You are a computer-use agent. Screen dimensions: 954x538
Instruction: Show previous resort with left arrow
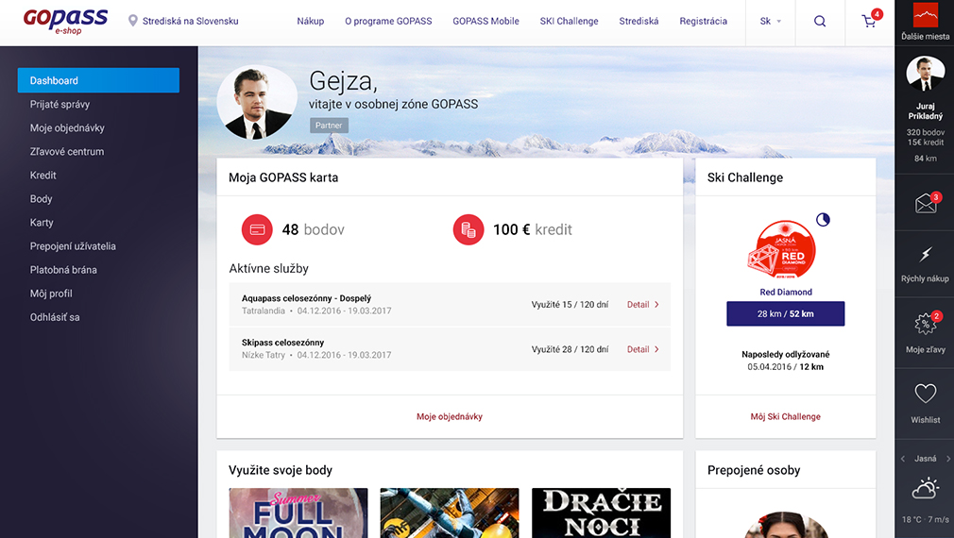[x=903, y=459]
